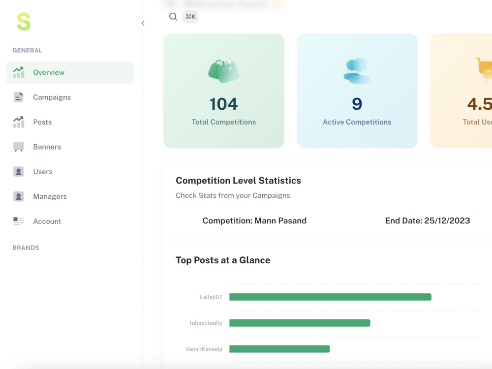Screen dimensions: 492x369
Task: Click the GENERAL section header
Action: click(x=27, y=50)
